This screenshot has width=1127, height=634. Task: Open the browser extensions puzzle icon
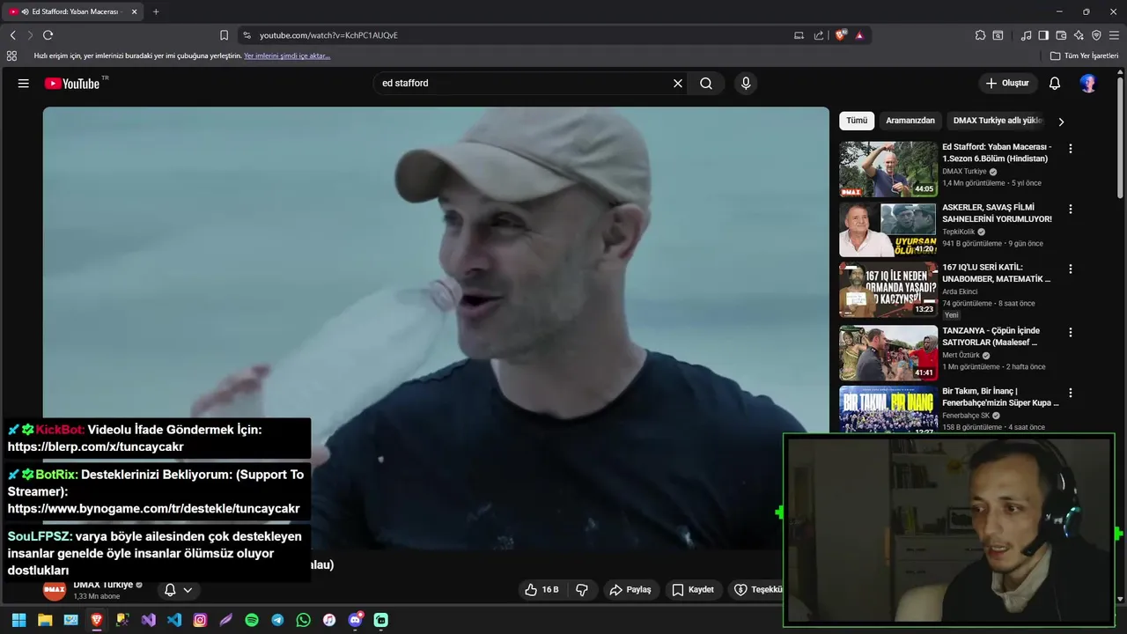980,35
